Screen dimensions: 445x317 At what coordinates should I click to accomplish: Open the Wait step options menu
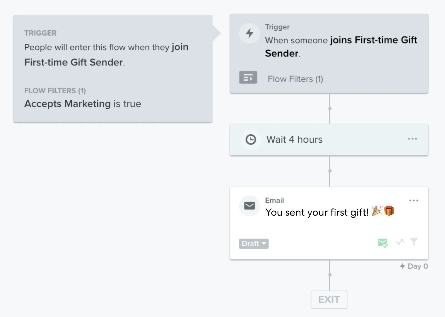pyautogui.click(x=412, y=139)
